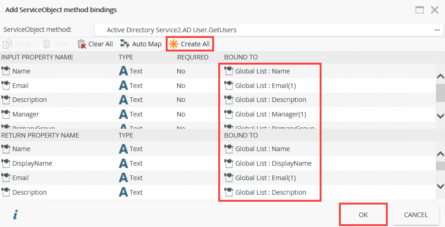
Task: Maximize the method bindings dialog
Action: (x=420, y=10)
